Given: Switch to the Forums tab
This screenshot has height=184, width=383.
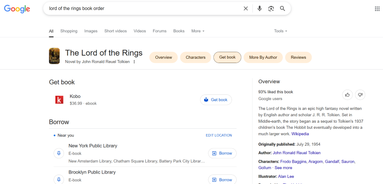Looking at the screenshot, I should point(159,31).
